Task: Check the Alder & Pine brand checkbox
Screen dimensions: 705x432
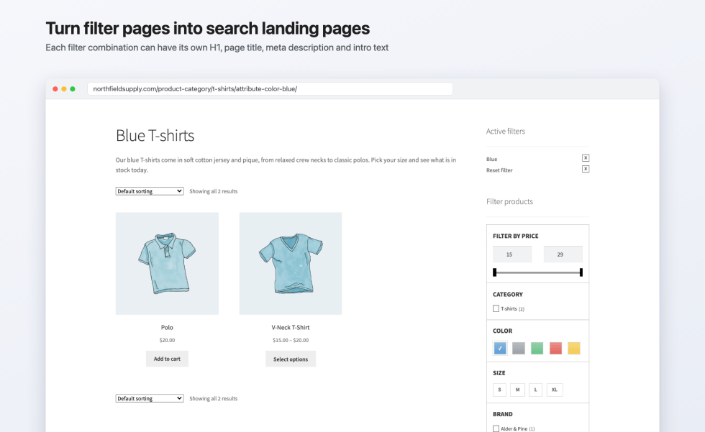Action: [x=496, y=428]
